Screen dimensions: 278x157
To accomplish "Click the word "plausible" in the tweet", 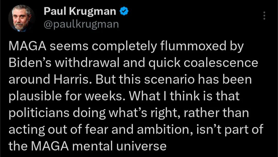I will pyautogui.click(x=35, y=96).
